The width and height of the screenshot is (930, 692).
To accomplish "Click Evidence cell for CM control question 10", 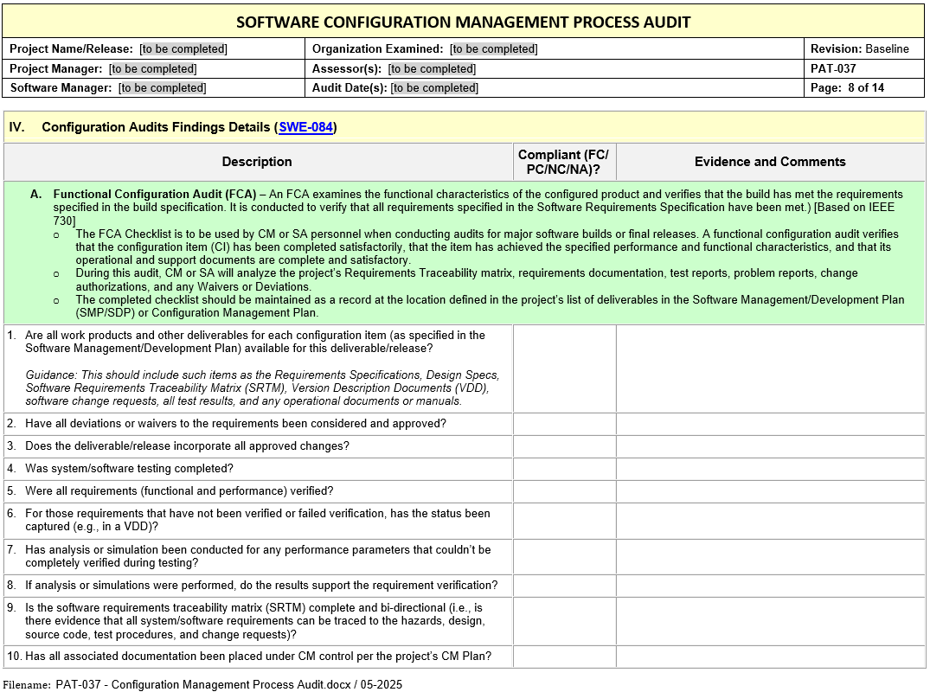I will tap(770, 657).
